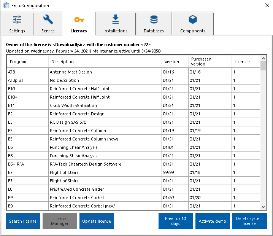Click the Service wrench icon
This screenshot has width=273, height=236.
click(x=48, y=20)
